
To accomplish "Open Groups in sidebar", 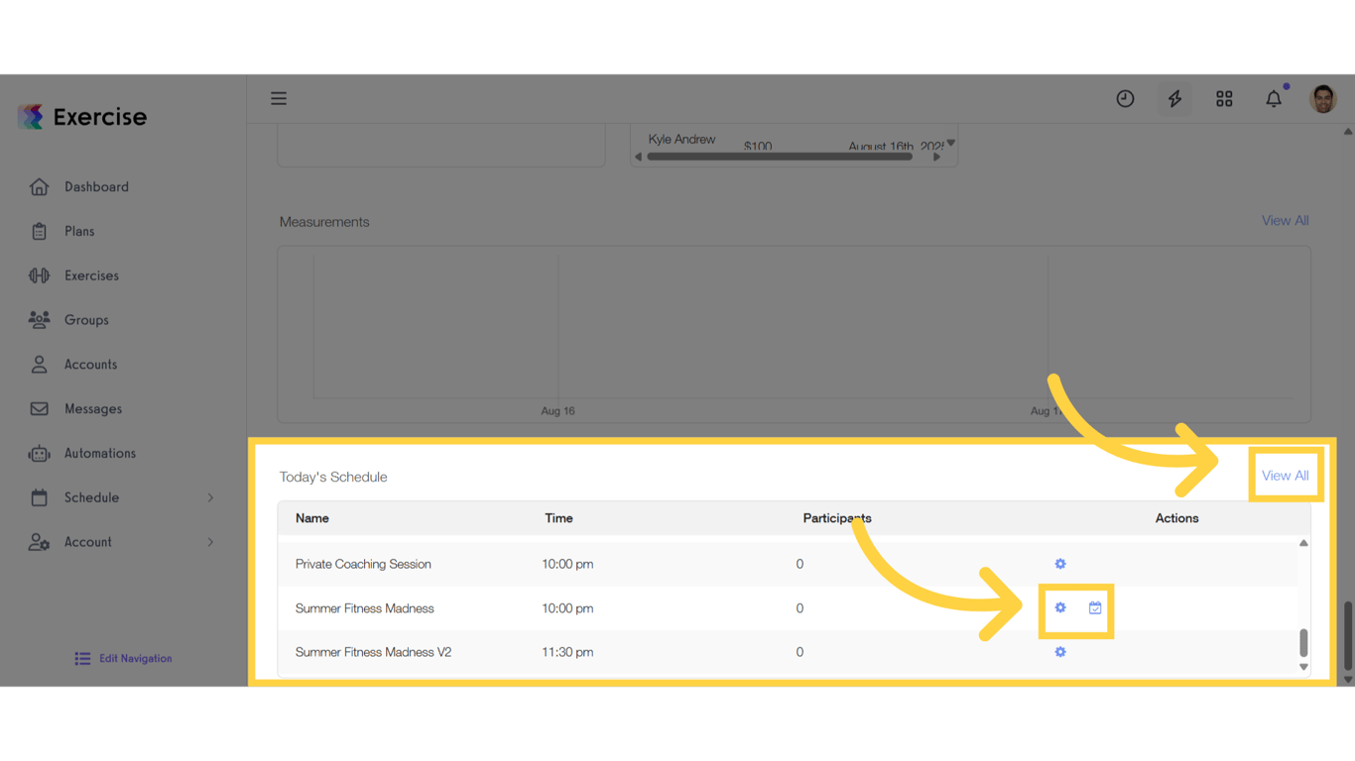I will click(86, 320).
